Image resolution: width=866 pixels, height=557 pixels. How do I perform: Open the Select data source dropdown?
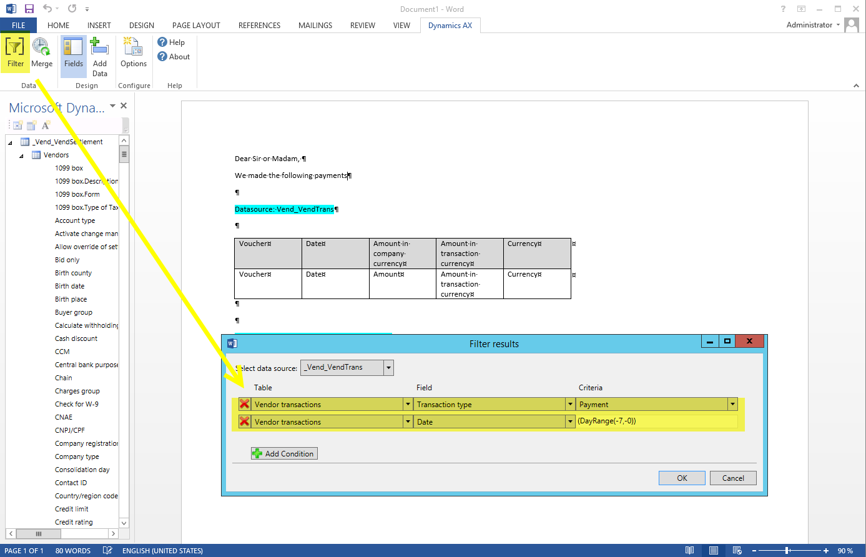point(388,368)
